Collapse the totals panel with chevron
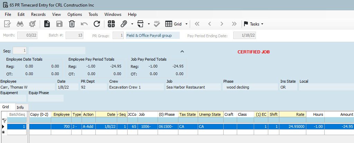This screenshot has width=354, height=143. [182, 51]
